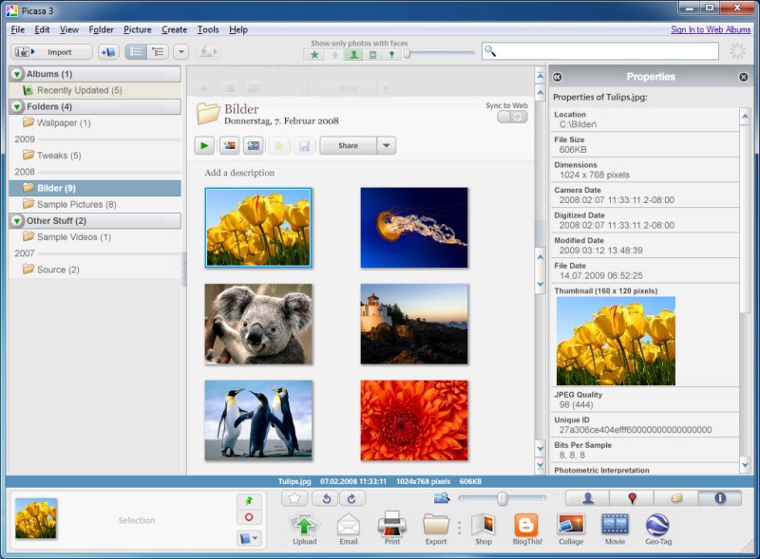Screen dimensions: 760x559
Task: Toggle the movies only filter
Action: click(x=372, y=55)
